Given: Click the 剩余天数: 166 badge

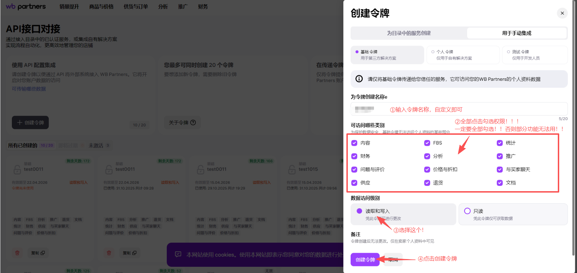Looking at the screenshot, I should 261,161.
